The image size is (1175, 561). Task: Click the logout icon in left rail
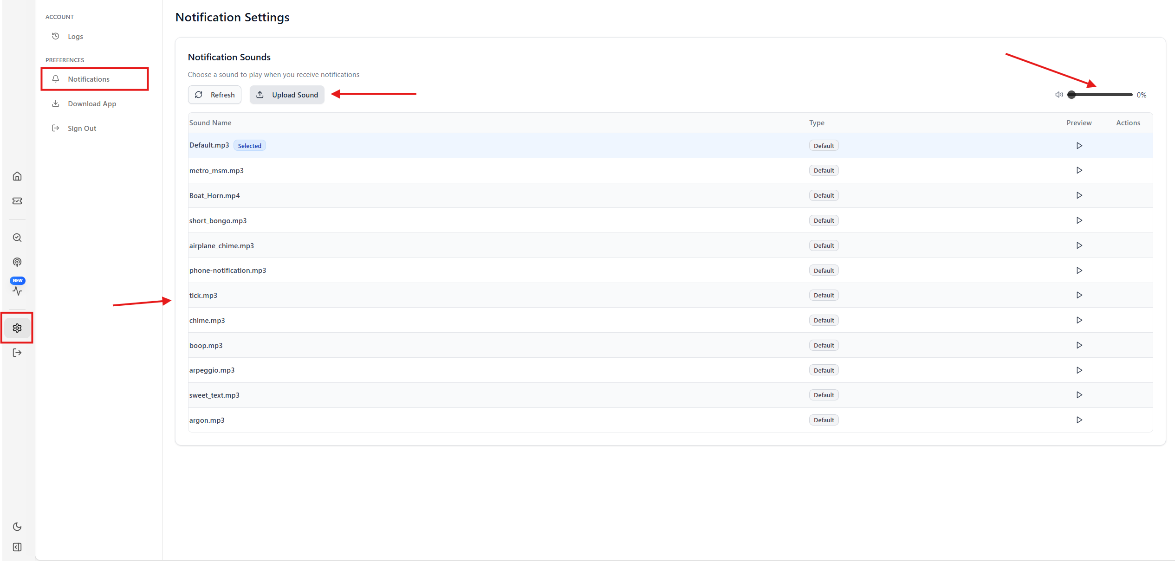coord(17,353)
